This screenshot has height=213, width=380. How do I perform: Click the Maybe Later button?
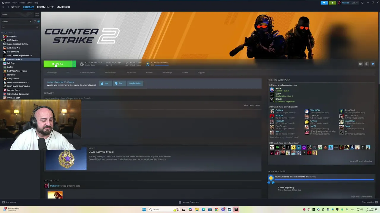[135, 83]
